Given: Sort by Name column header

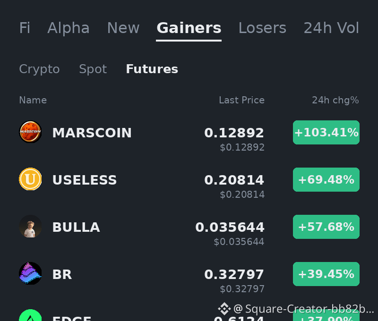Looking at the screenshot, I should click(33, 100).
